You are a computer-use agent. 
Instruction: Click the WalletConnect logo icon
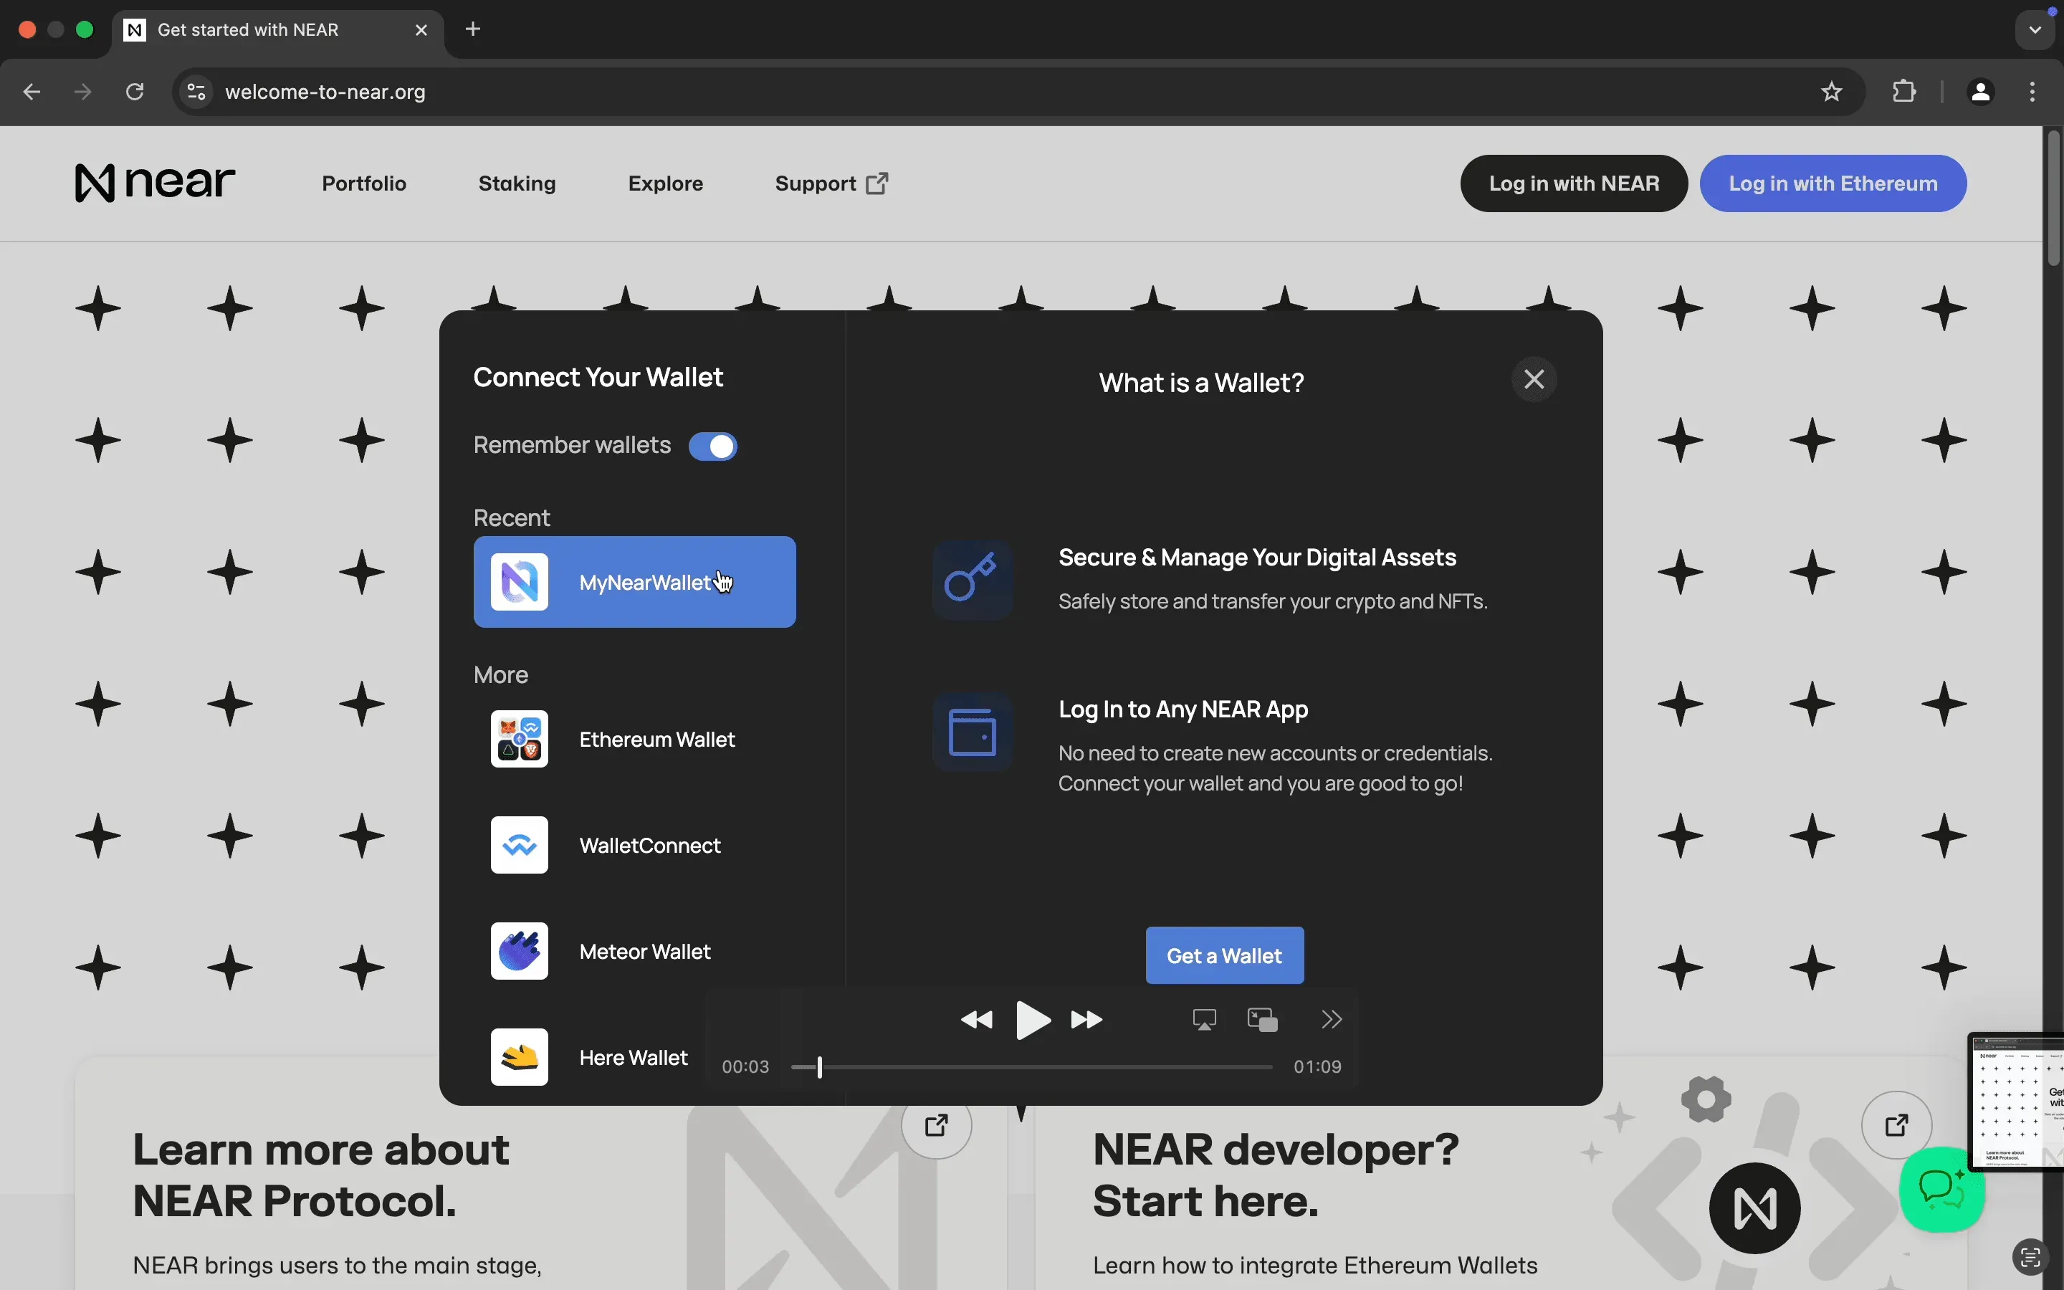[x=520, y=846]
